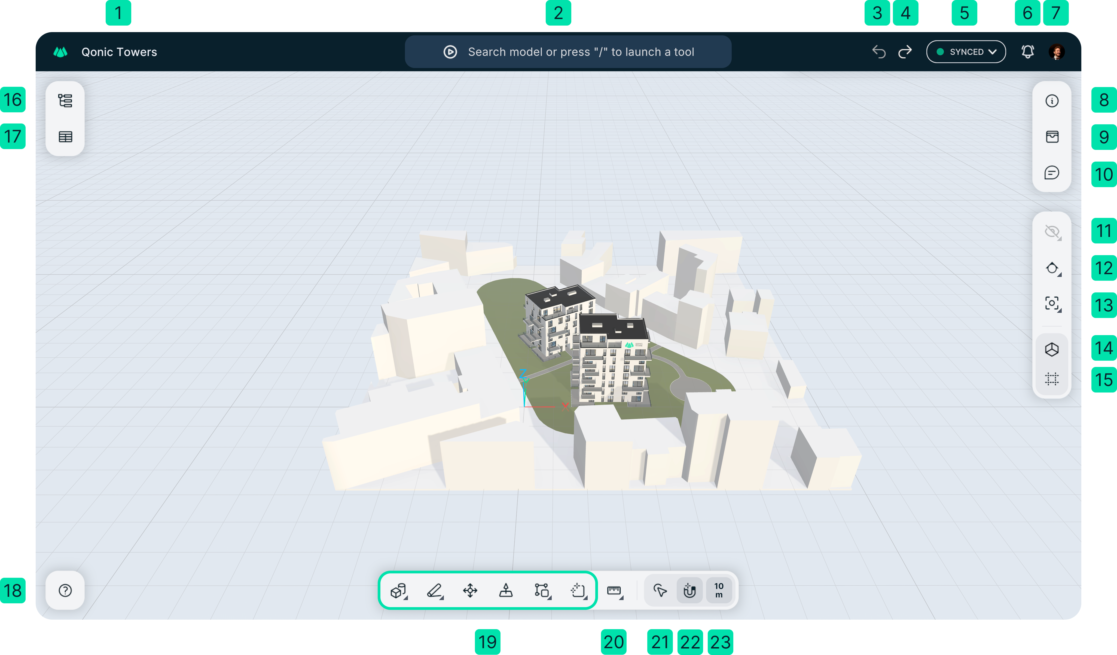The width and height of the screenshot is (1117, 655).
Task: Expand the SYNCED status dropdown
Action: (966, 52)
